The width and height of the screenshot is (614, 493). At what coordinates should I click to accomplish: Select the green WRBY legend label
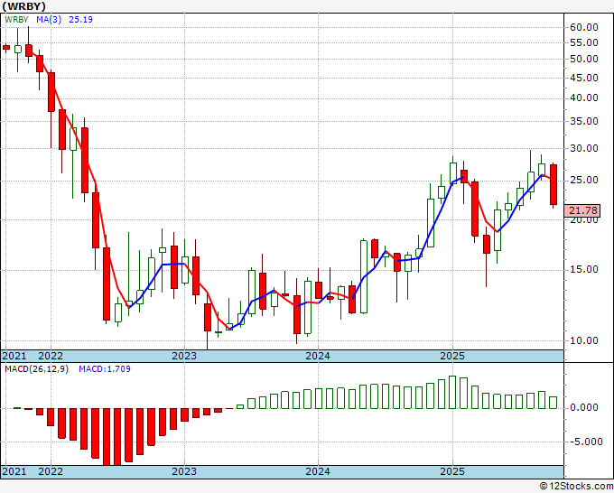click(16, 19)
